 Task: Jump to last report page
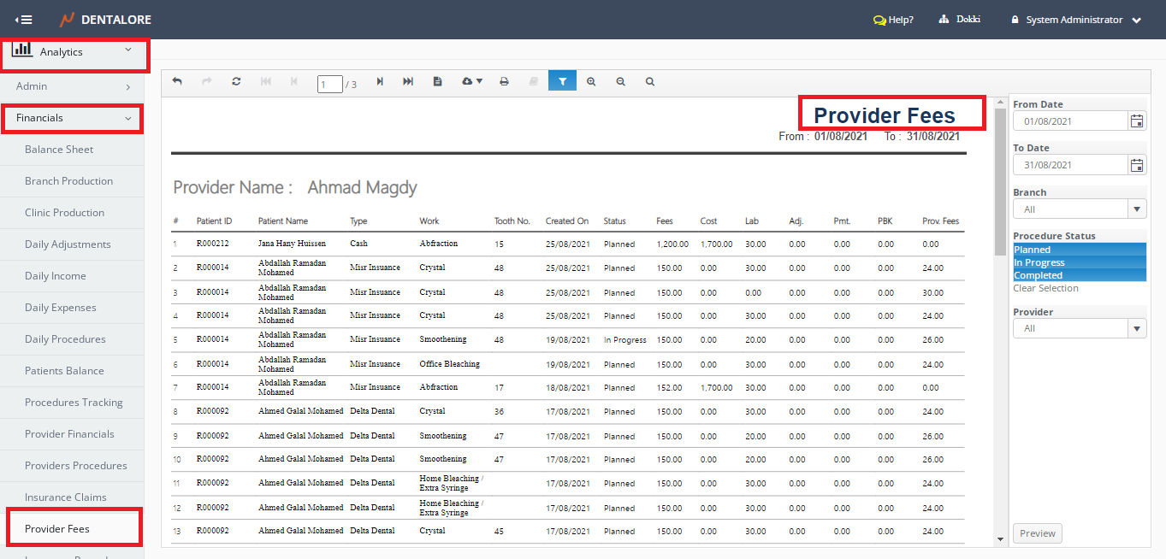pyautogui.click(x=408, y=82)
